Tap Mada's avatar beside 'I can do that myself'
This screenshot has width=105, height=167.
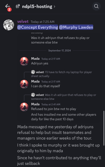tap(24, 84)
